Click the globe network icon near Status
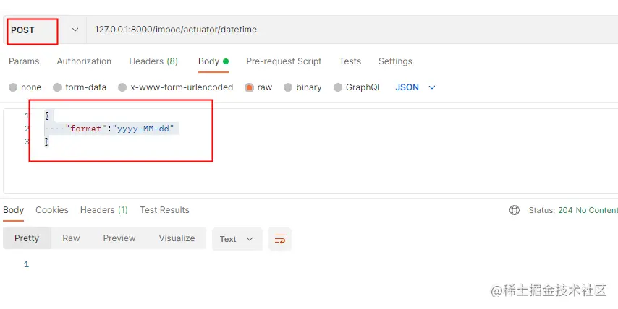This screenshot has height=309, width=618. point(515,210)
